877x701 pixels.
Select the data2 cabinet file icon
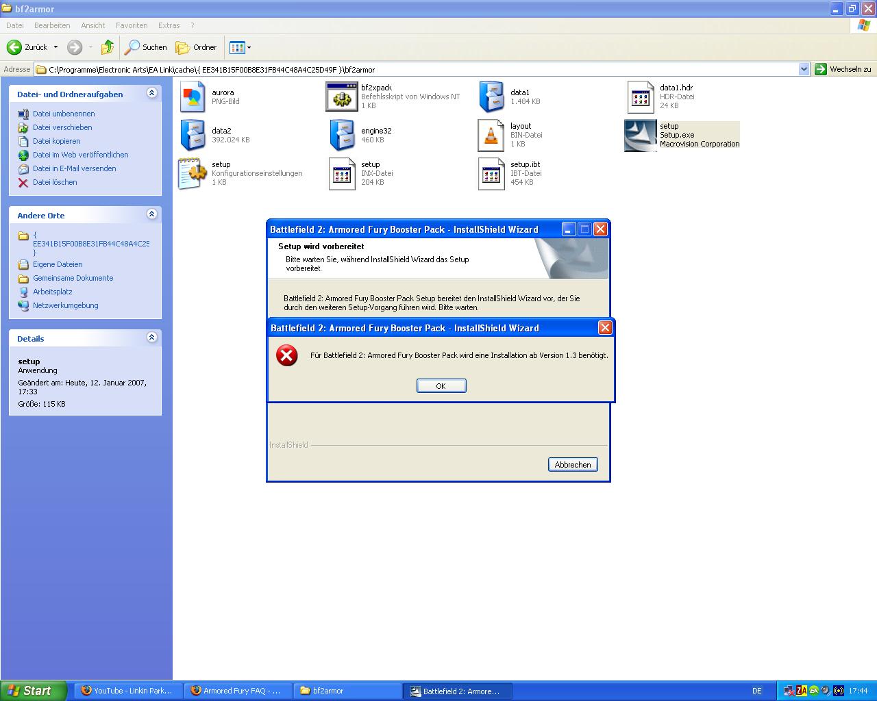click(x=193, y=135)
